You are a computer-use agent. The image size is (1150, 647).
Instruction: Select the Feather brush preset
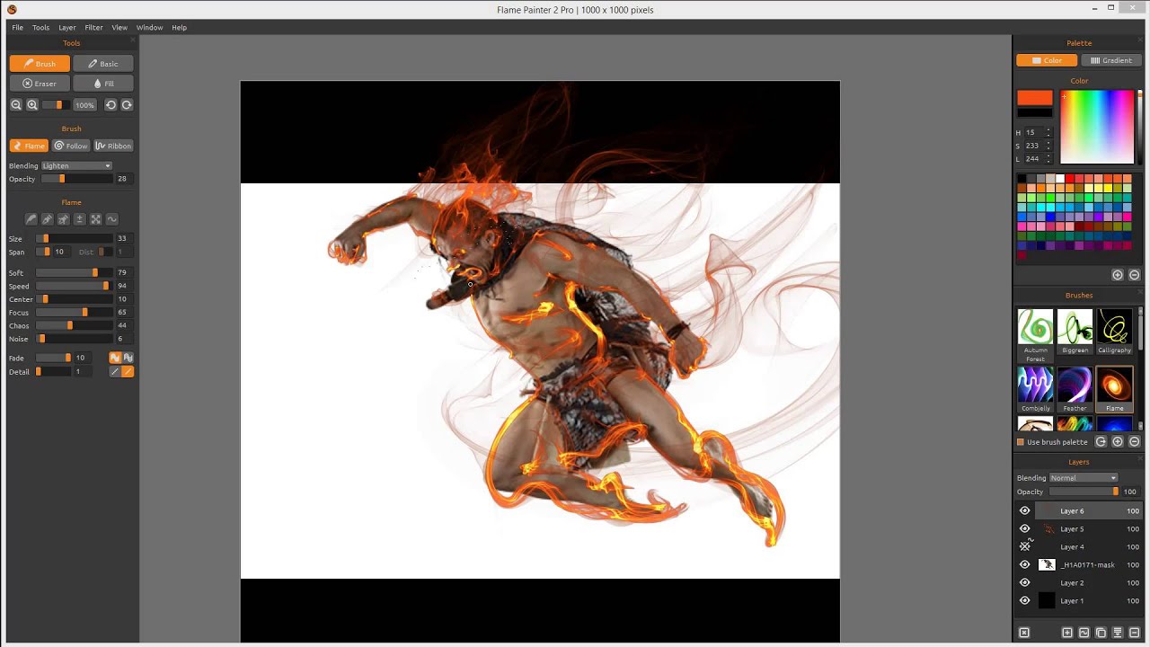click(x=1075, y=389)
